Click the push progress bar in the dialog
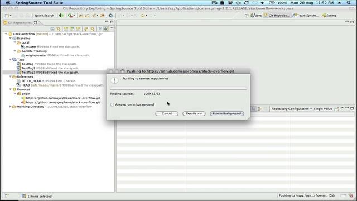The image size is (357, 201). [x=178, y=88]
